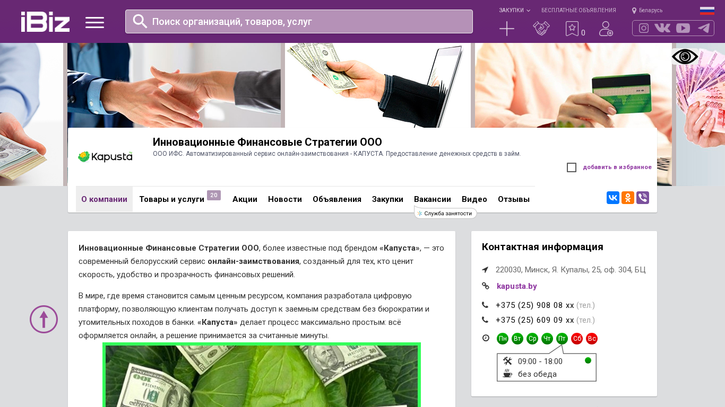Open the handshake partners icon
The image size is (725, 407).
click(x=541, y=29)
